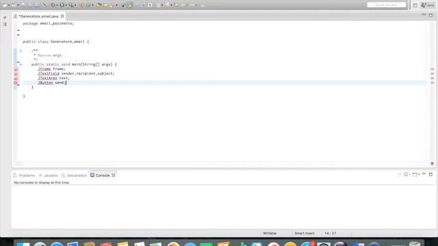Click the 'package email_pacchetto;' line
The image size is (438, 246).
click(x=49, y=23)
